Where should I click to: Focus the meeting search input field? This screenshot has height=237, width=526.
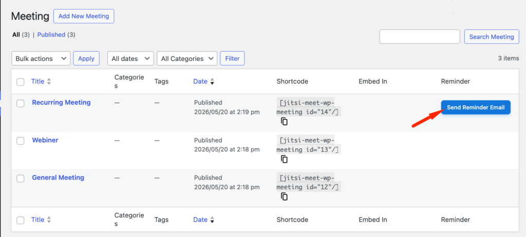pos(420,36)
